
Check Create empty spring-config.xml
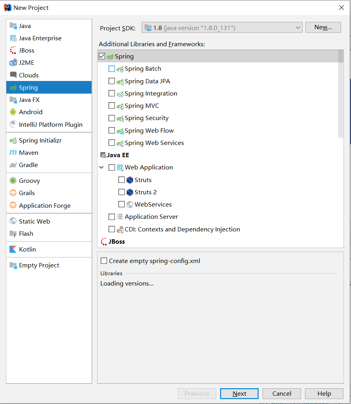point(104,261)
